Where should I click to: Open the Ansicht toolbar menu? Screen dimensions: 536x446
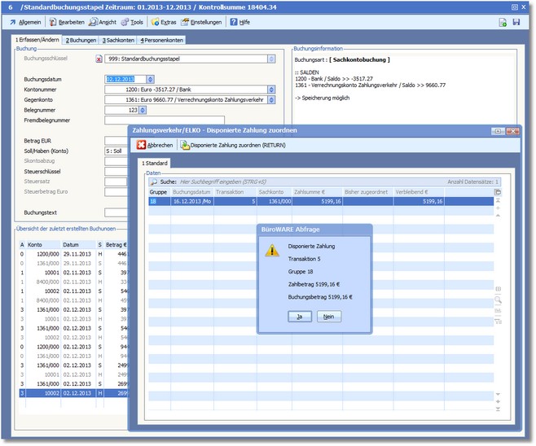(104, 22)
